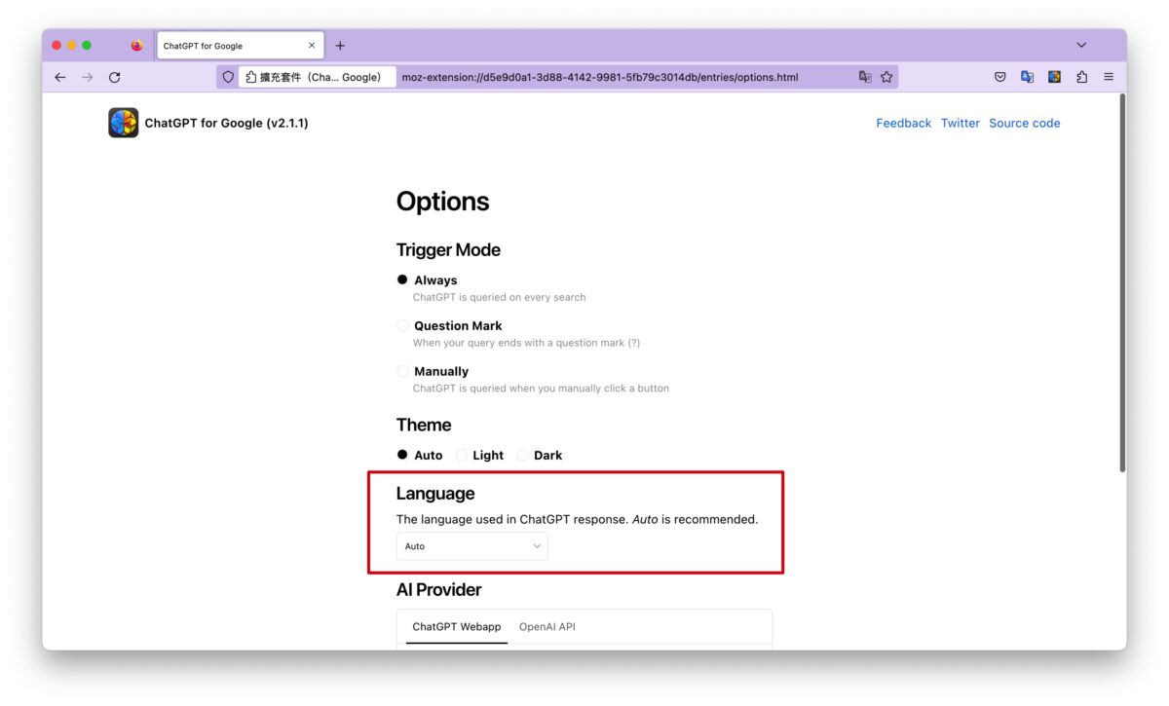Click the ChatGPT for Google (v2.1.1) title
Image resolution: width=1169 pixels, height=706 pixels.
226,123
